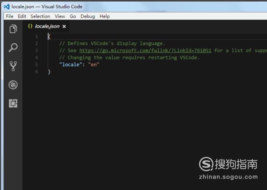Open the Source Control view
This screenshot has width=267, height=190.
pyautogui.click(x=13, y=66)
